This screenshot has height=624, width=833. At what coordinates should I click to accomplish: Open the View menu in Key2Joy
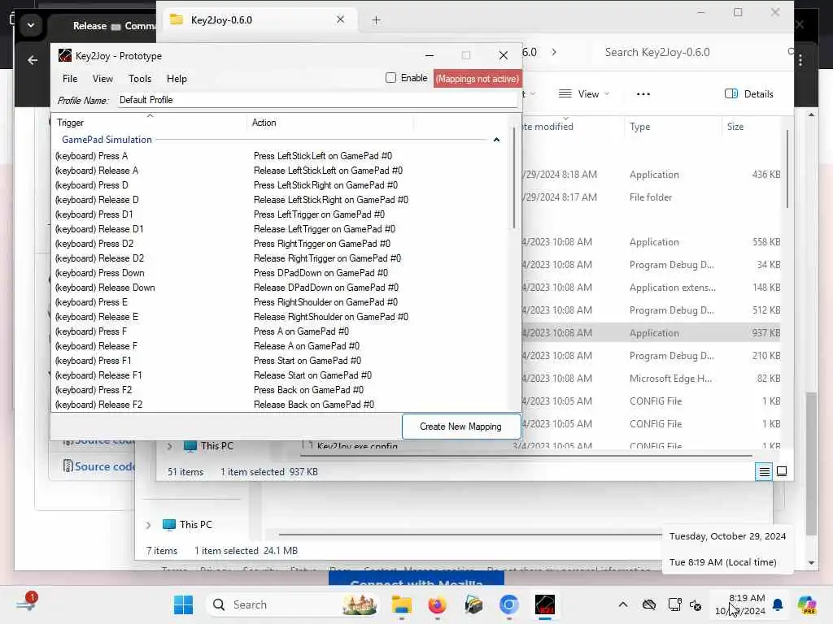click(x=102, y=79)
